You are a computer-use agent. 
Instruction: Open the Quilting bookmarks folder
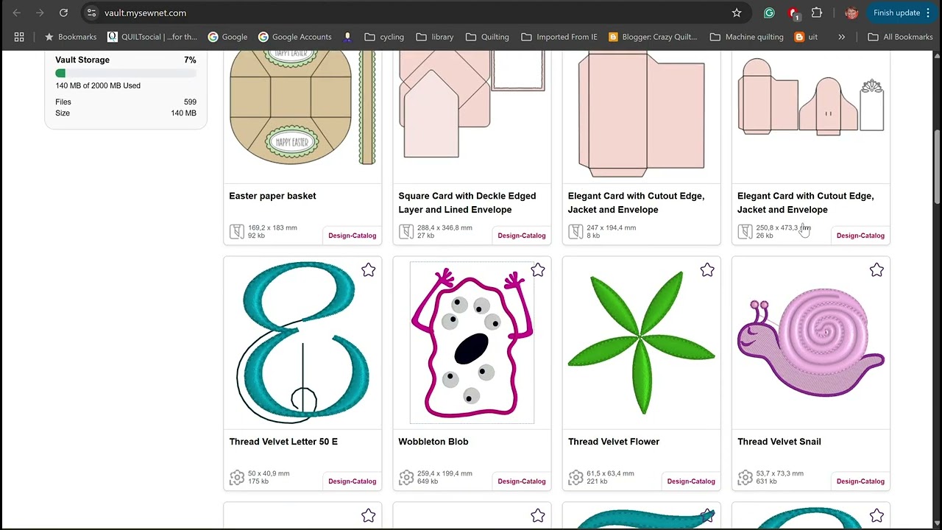click(x=487, y=37)
